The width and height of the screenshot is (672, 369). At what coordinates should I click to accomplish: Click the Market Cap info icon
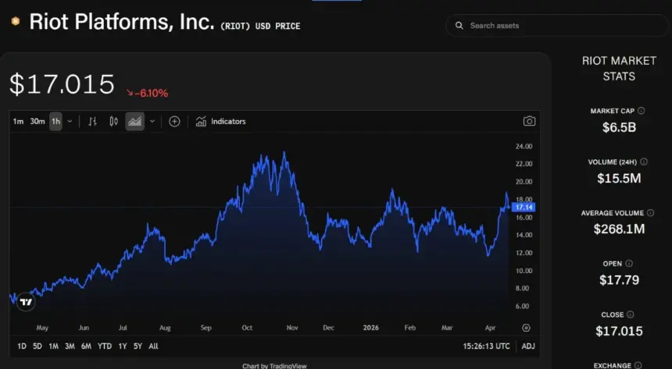click(642, 111)
